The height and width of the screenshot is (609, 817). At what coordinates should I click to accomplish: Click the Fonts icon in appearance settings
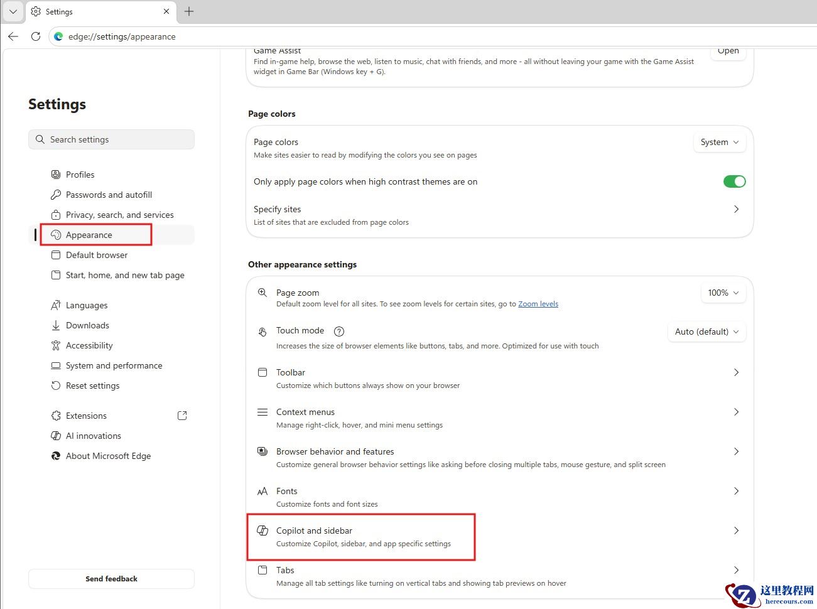(262, 491)
